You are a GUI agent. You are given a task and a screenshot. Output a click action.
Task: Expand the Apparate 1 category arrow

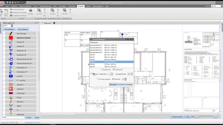click(x=3, y=85)
